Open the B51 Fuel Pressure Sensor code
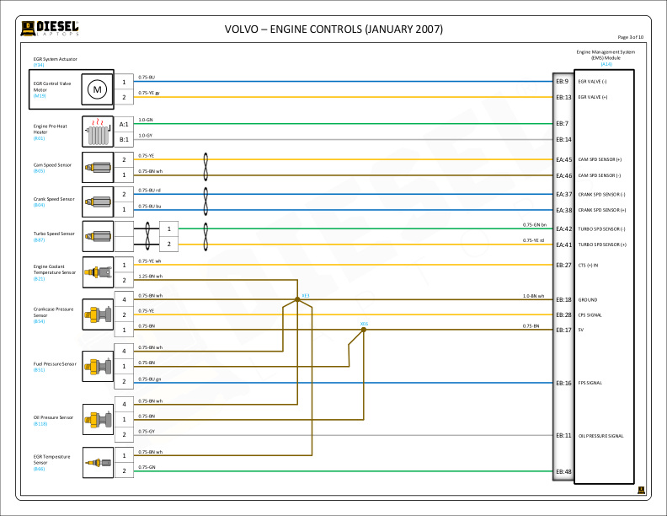The image size is (667, 516). [x=39, y=370]
